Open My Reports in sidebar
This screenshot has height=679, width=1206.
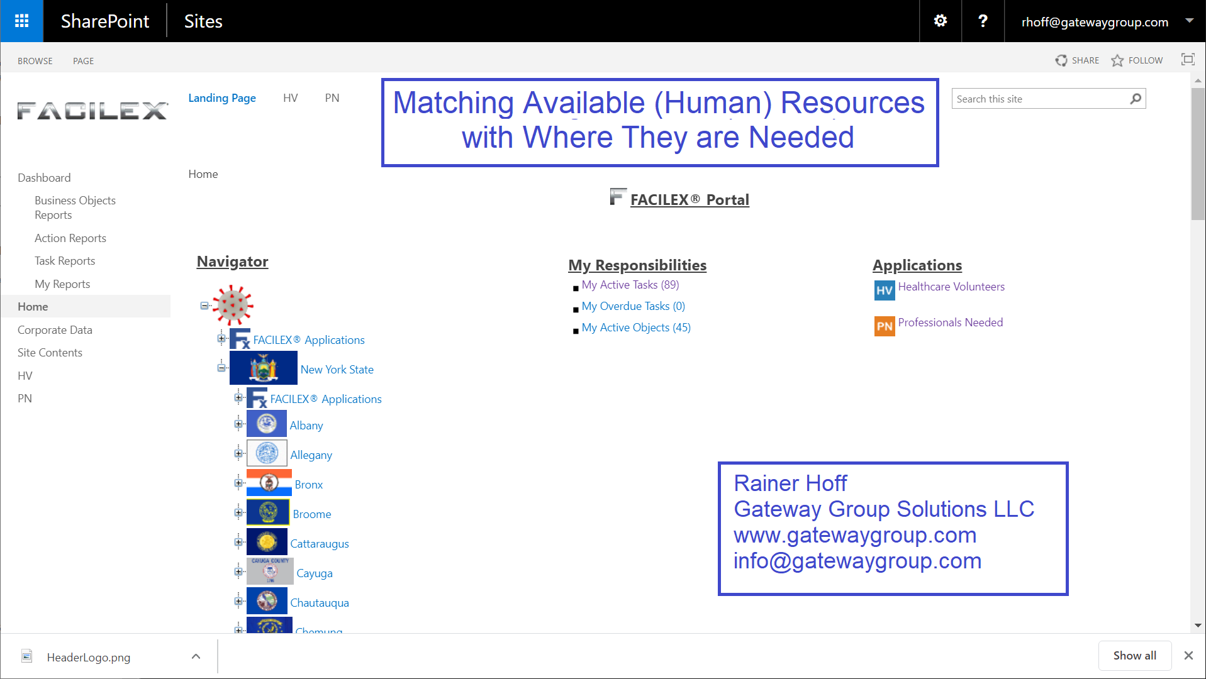pos(62,284)
